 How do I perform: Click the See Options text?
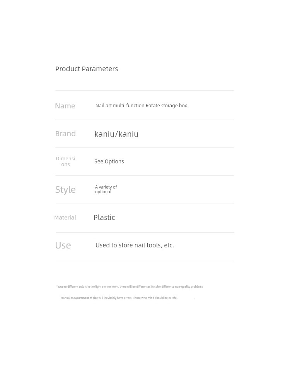coord(109,161)
